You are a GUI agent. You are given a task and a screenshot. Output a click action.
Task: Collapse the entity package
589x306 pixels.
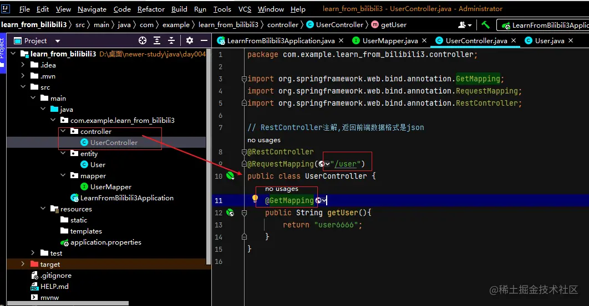(x=63, y=153)
